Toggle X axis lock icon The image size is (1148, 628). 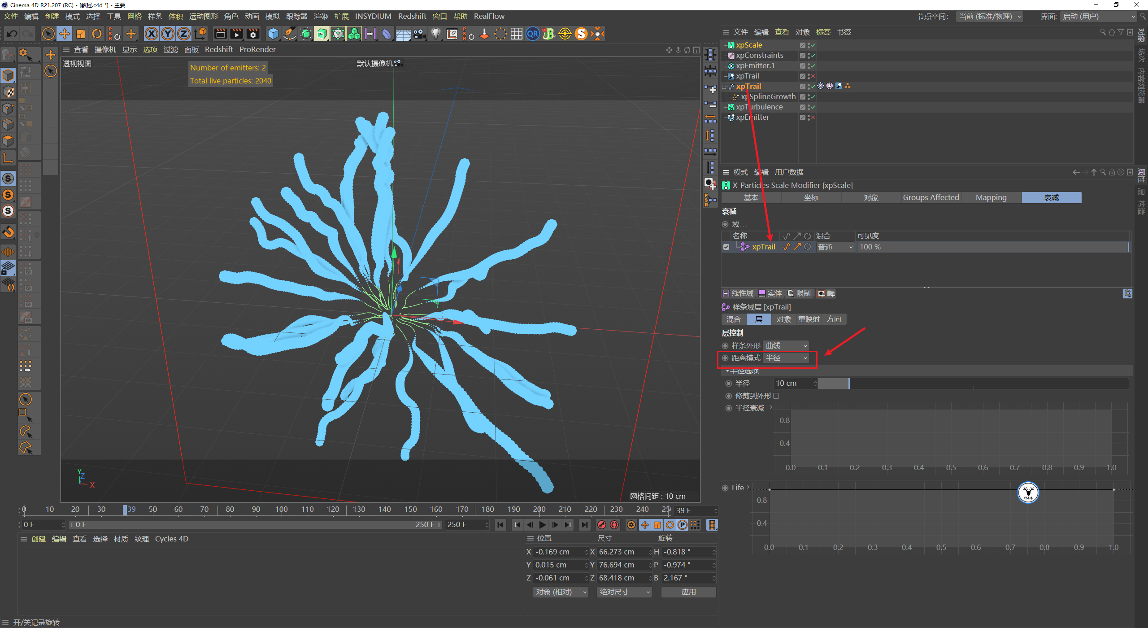(152, 34)
